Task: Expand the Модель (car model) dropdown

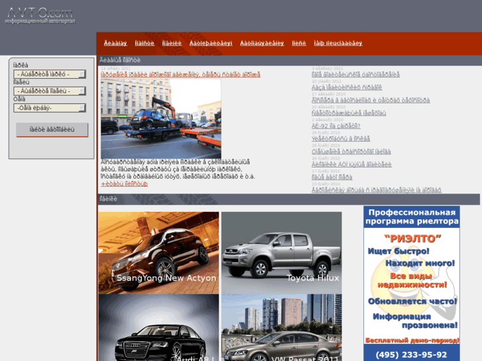Action: tap(50, 91)
